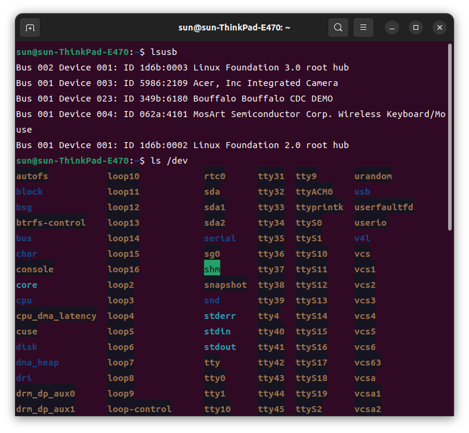Click the stderr link entry
The height and width of the screenshot is (433, 469).
pyautogui.click(x=220, y=316)
